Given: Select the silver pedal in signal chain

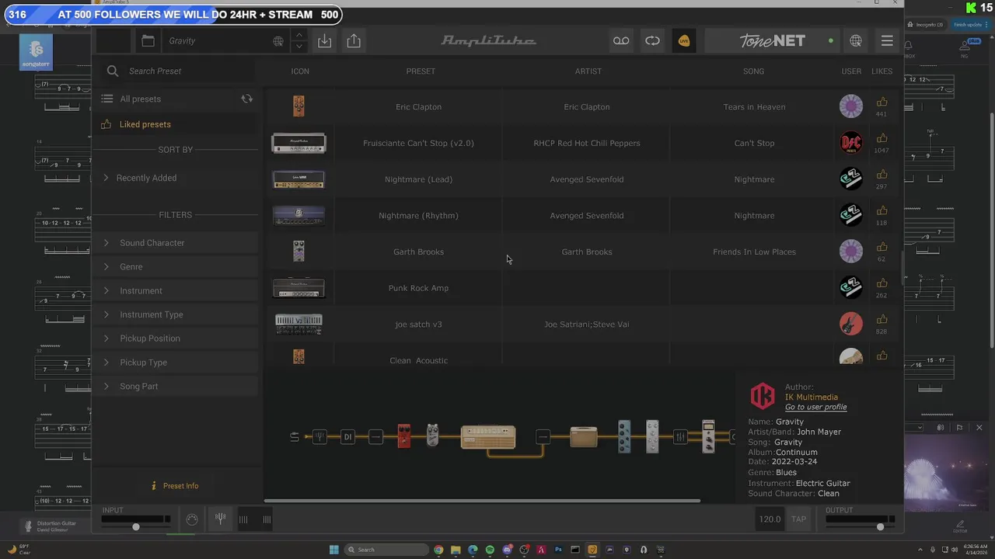Looking at the screenshot, I should click(433, 436).
